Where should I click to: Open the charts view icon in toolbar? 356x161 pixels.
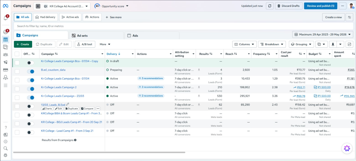tap(350, 44)
